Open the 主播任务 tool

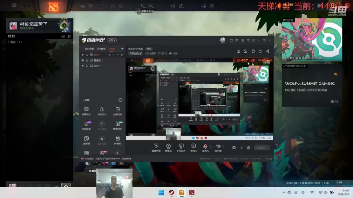click(x=117, y=111)
